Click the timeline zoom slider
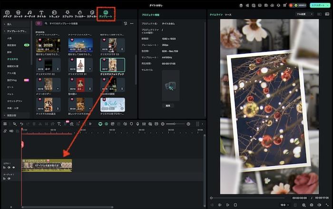 [174, 124]
